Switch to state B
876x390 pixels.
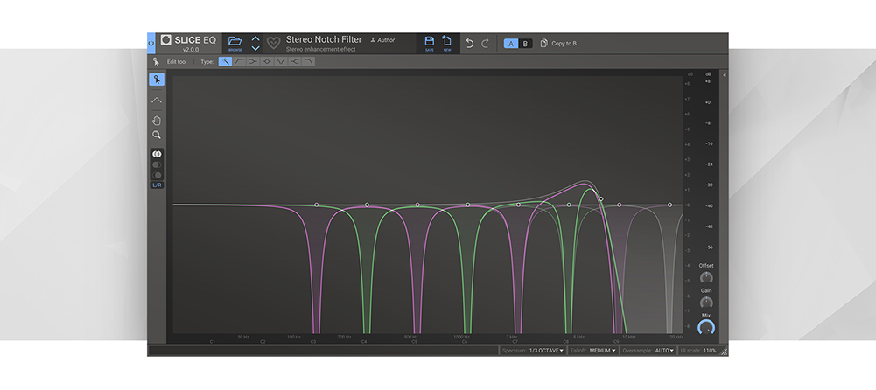pyautogui.click(x=525, y=43)
